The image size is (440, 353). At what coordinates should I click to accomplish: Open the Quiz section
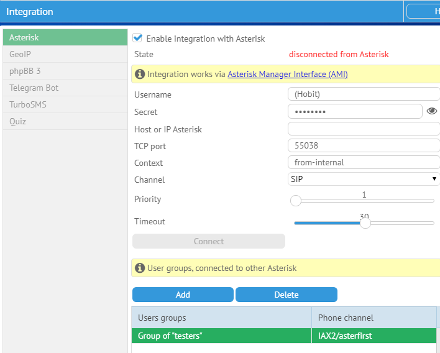point(65,121)
